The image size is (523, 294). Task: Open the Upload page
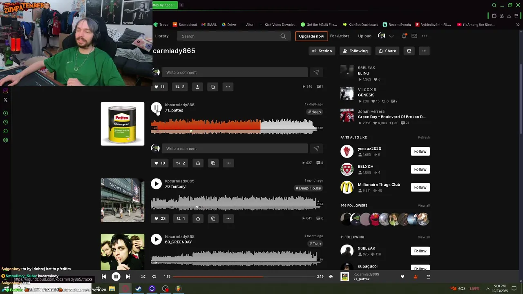pos(365,36)
